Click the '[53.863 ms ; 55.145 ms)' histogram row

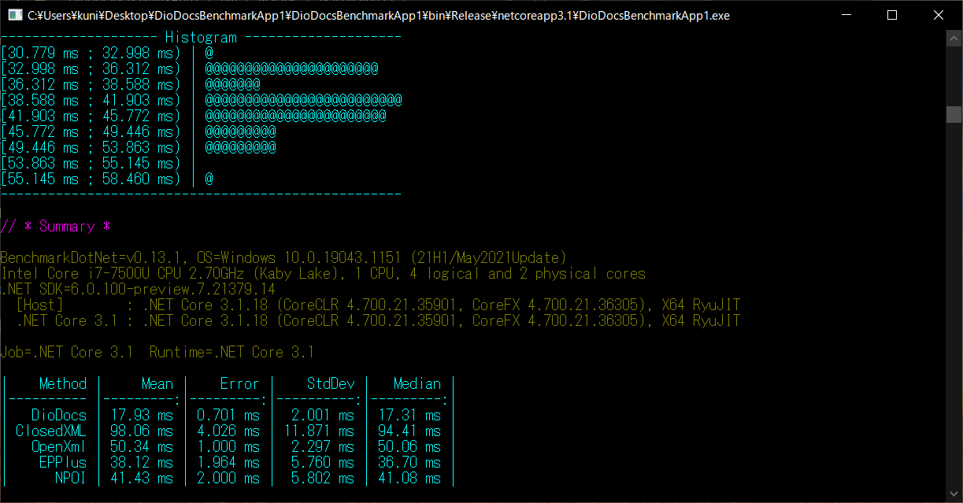pyautogui.click(x=98, y=163)
